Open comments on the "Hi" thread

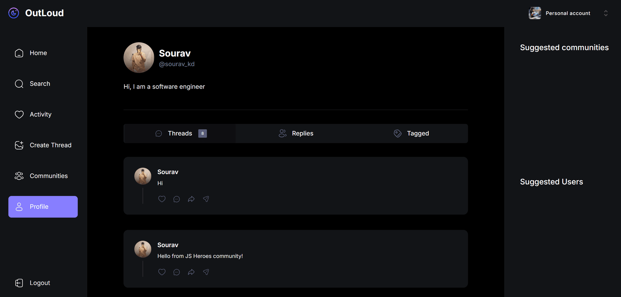click(x=176, y=199)
